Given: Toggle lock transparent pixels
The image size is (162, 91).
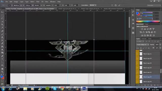Looking at the screenshot, I should pos(141,48).
